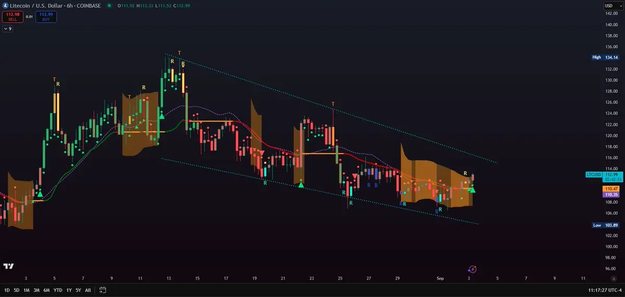Click the 120.00 price axis label

pos(611,136)
